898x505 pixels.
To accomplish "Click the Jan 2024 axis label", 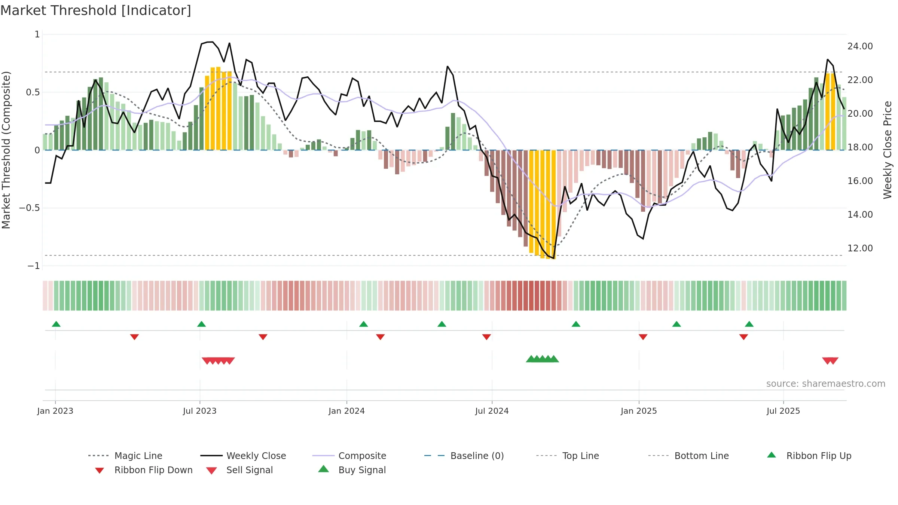I will [x=346, y=411].
